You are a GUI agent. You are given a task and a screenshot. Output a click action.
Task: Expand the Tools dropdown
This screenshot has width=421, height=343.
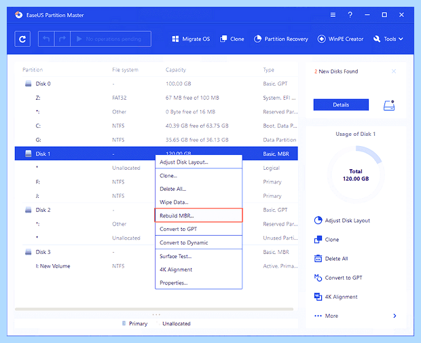(388, 39)
